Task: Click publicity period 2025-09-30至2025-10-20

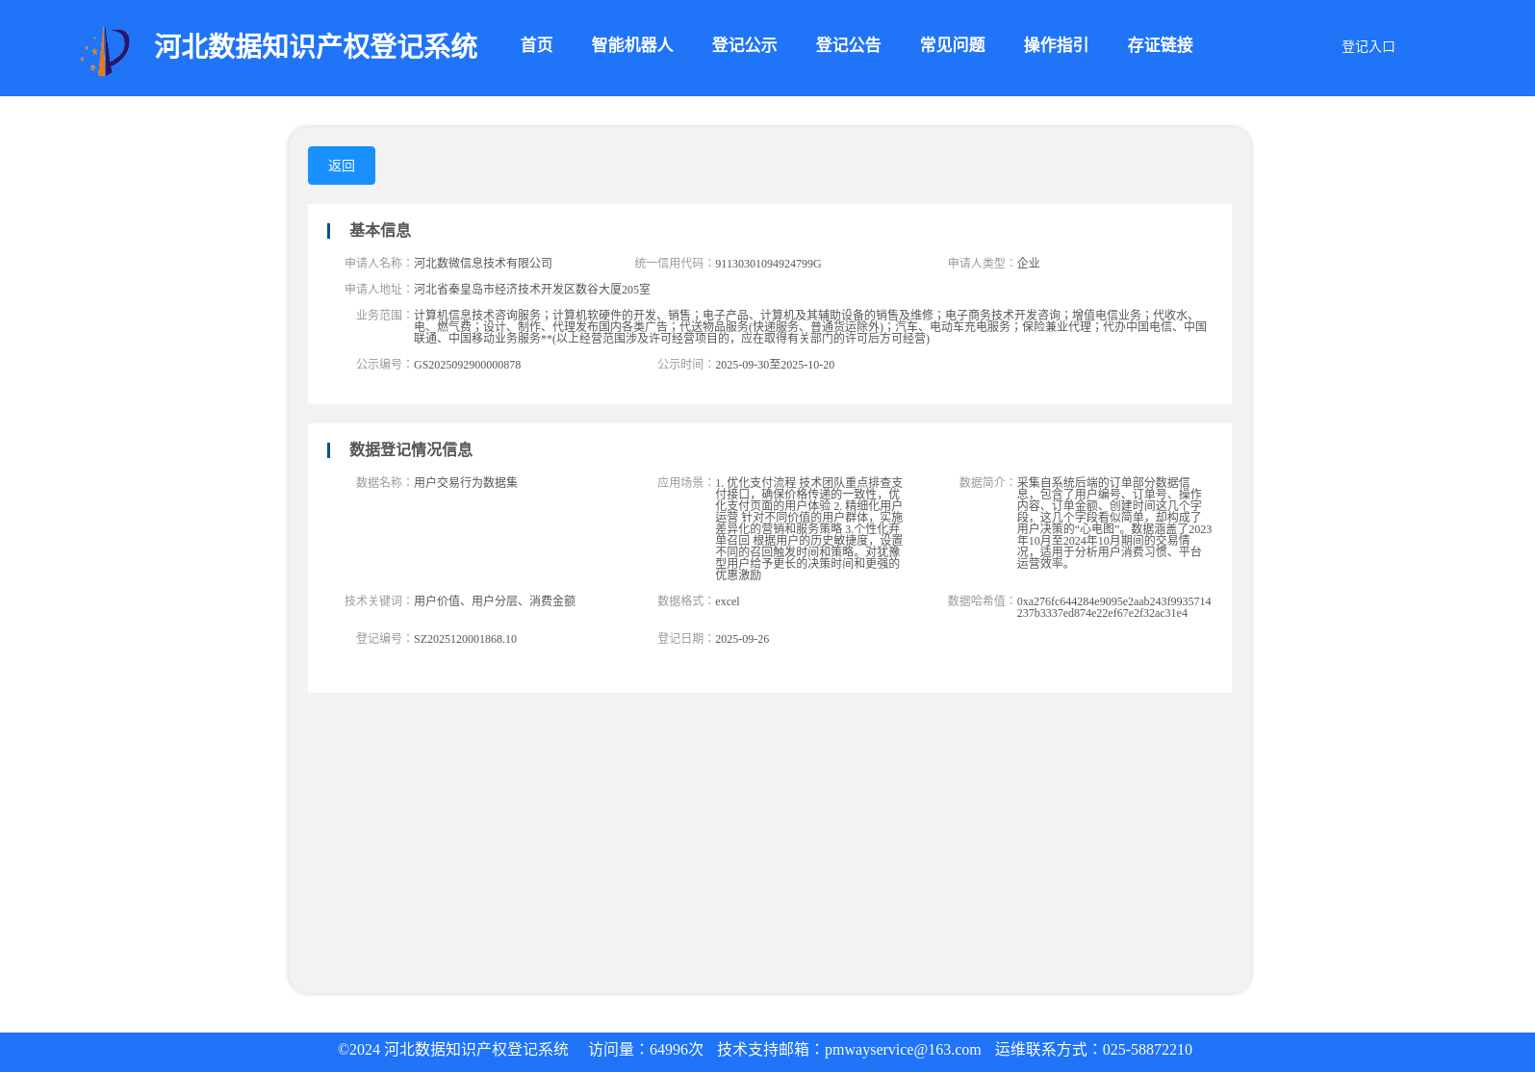Action: (x=775, y=365)
